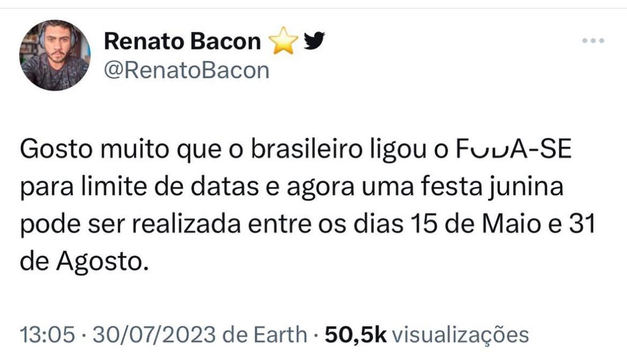This screenshot has width=627, height=358.
Task: Click the gold star next to the name
Action: pyautogui.click(x=283, y=42)
